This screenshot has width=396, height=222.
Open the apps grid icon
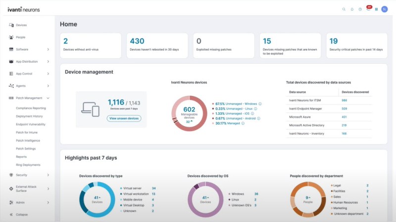click(x=376, y=9)
